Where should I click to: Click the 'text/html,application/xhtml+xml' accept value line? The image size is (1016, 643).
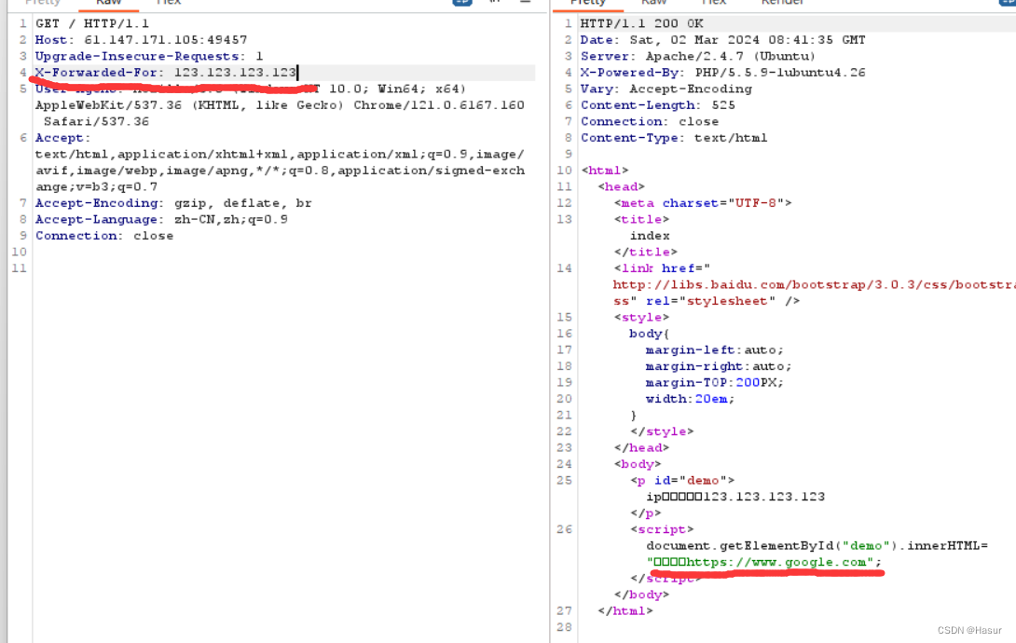pos(280,154)
